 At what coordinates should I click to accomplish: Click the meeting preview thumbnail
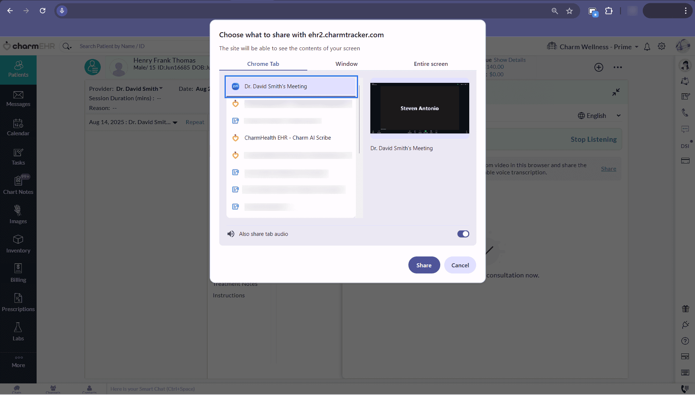point(419,108)
